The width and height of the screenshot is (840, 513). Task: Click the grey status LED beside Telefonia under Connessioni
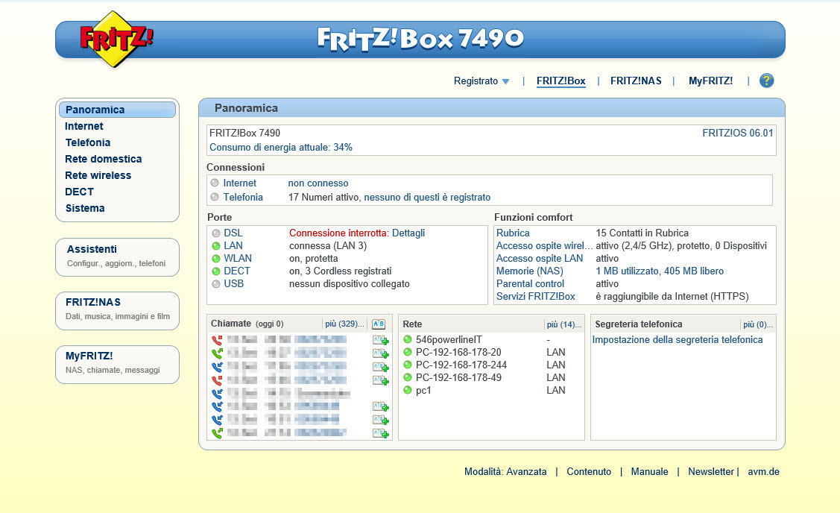pos(215,197)
